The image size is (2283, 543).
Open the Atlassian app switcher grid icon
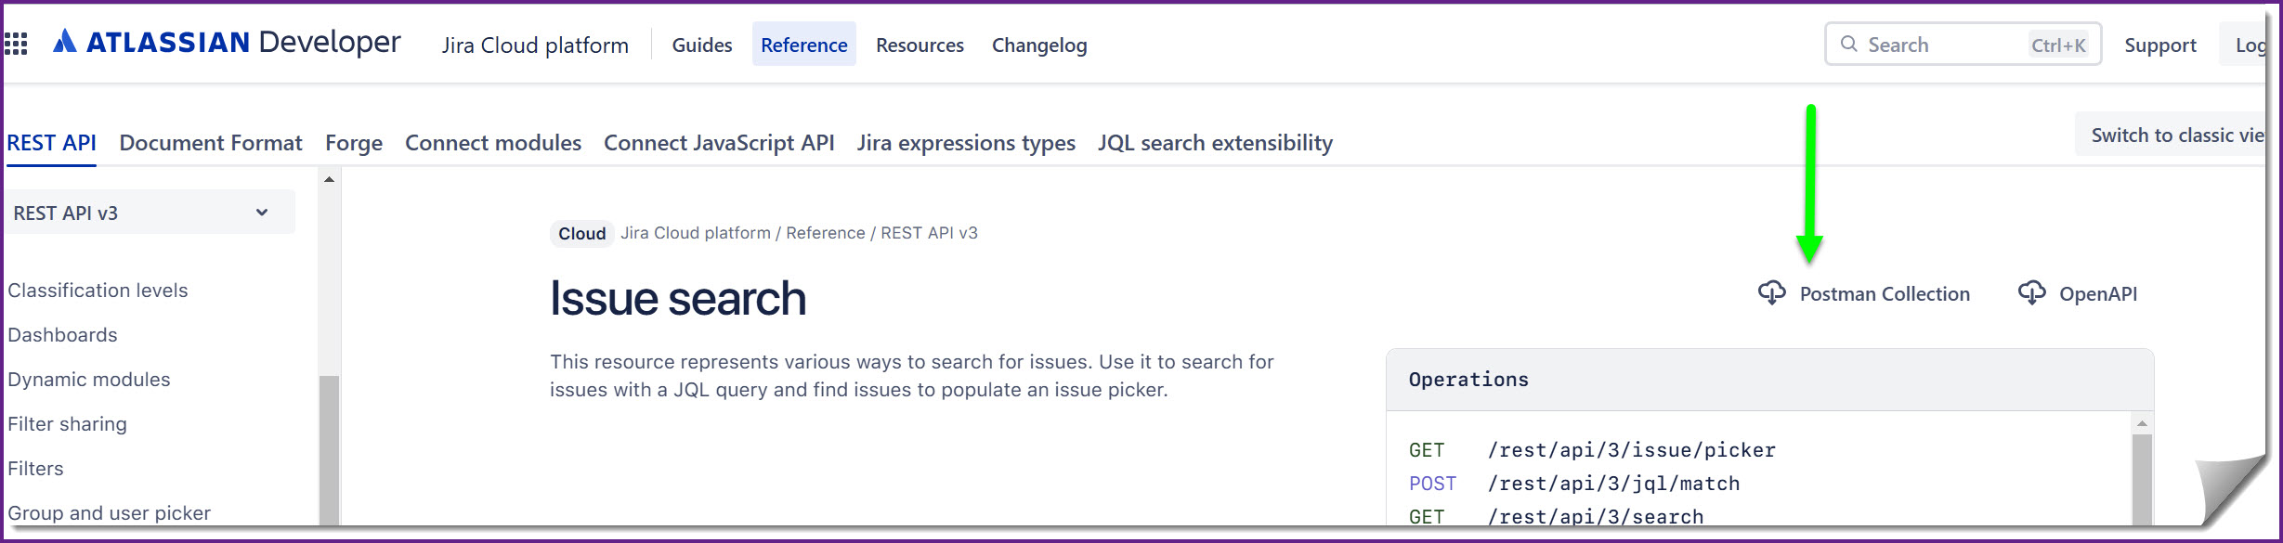pos(15,44)
